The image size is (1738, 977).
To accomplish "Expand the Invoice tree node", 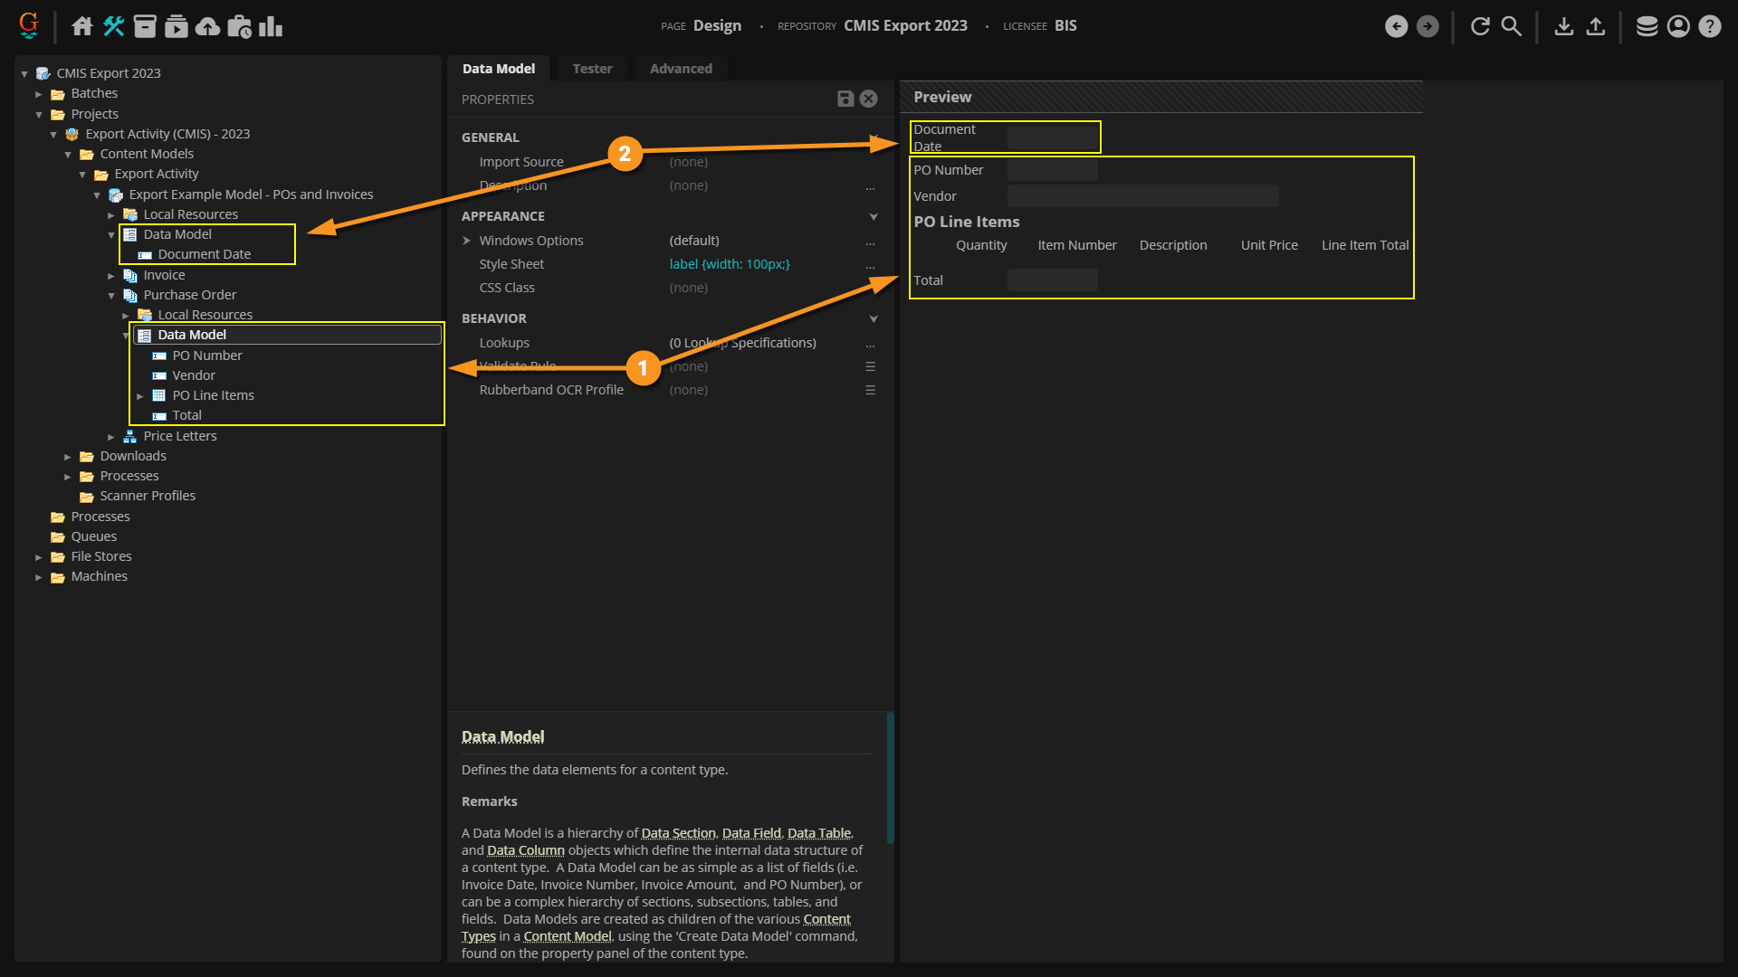I will pyautogui.click(x=111, y=276).
